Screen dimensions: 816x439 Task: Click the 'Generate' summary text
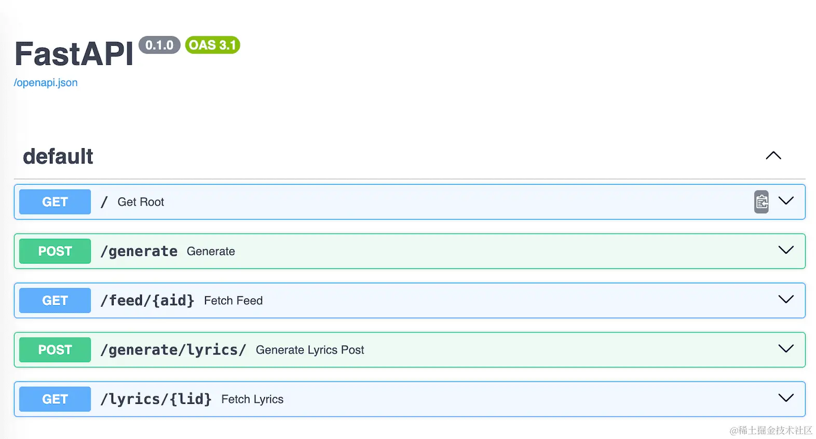tap(211, 251)
